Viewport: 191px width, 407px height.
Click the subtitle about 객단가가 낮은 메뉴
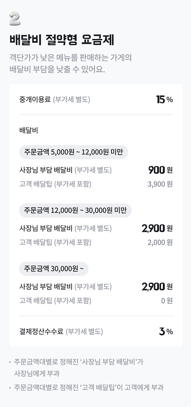tap(71, 64)
